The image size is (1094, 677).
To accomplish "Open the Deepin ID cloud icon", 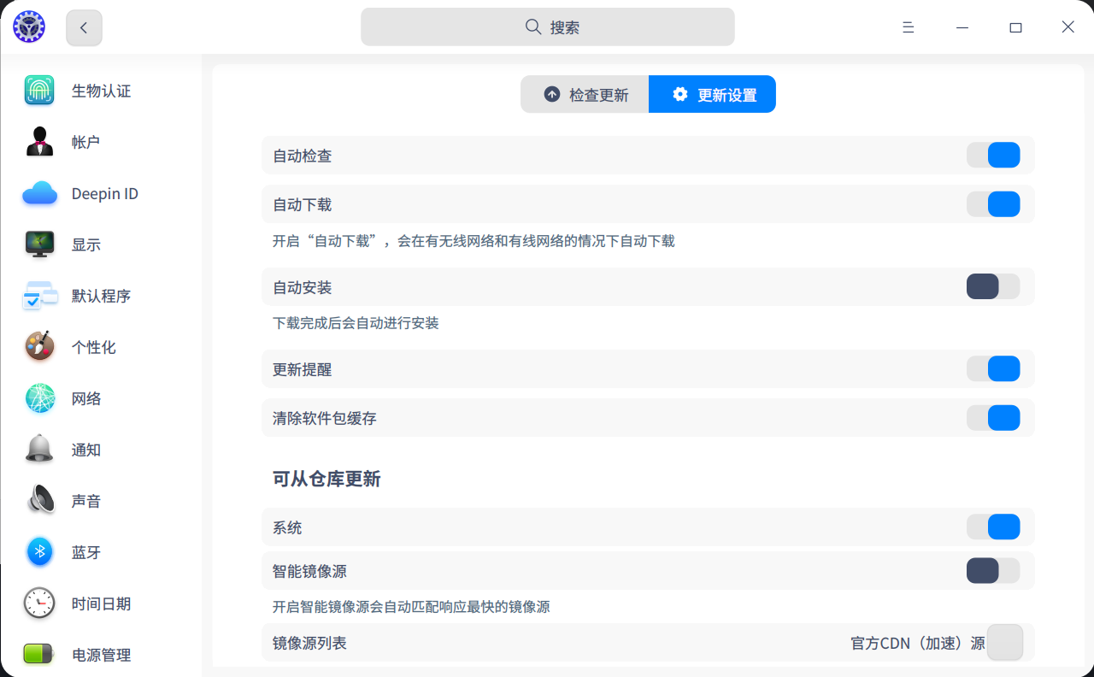I will point(39,193).
